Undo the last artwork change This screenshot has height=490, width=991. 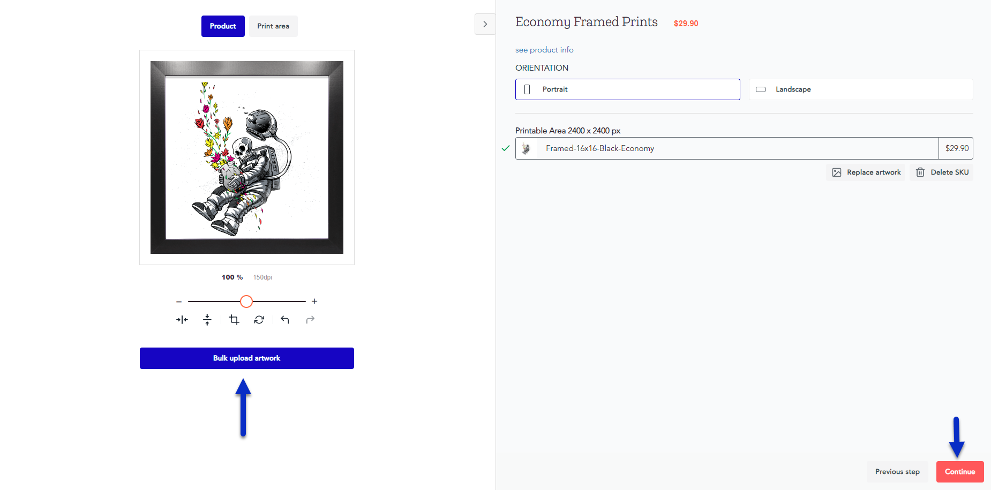point(285,320)
